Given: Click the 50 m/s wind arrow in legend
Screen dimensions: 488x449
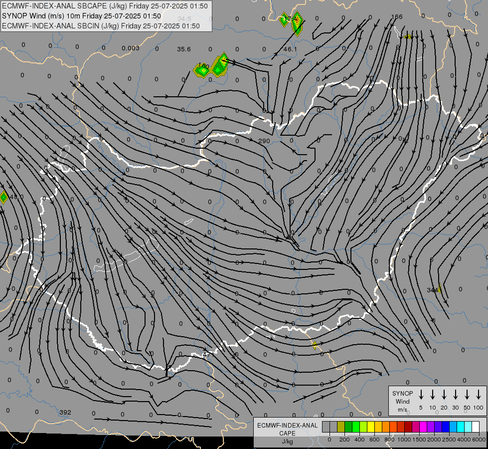Looking at the screenshot, I should click(467, 395).
